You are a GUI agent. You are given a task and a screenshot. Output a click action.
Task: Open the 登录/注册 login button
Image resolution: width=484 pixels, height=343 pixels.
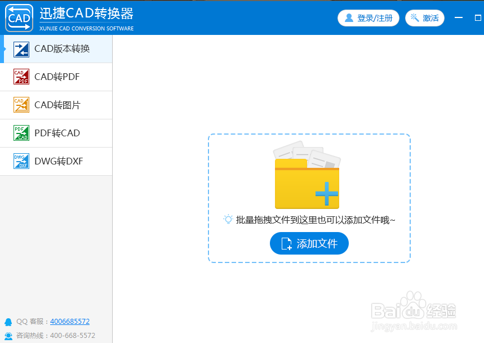[x=368, y=18]
